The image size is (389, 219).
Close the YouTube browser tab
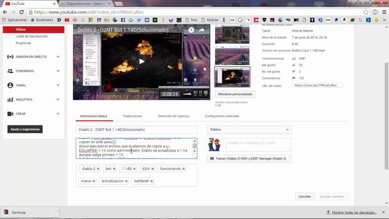pos(54,4)
